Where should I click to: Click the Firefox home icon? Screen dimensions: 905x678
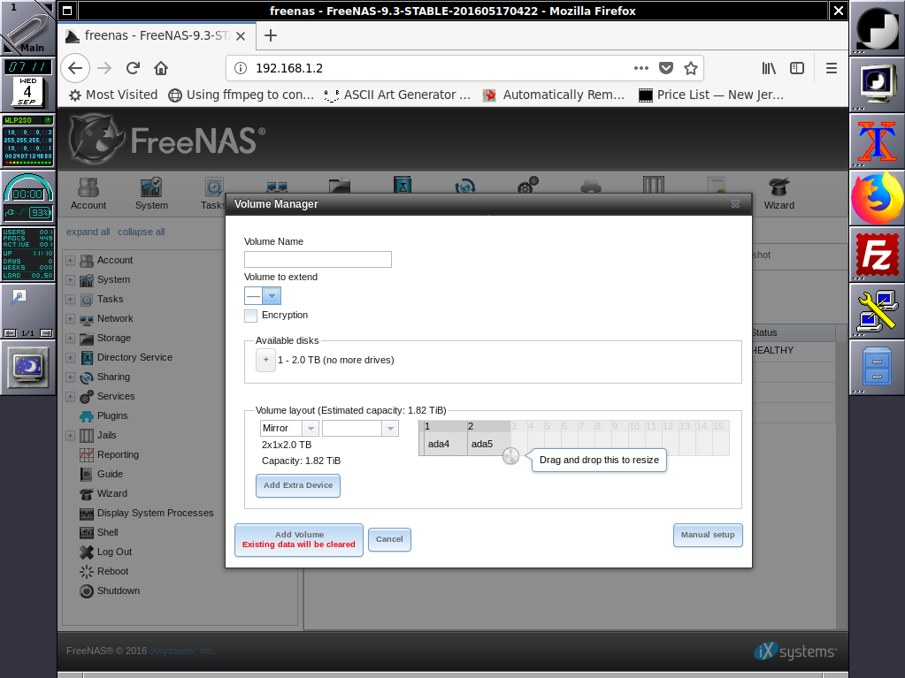[x=161, y=68]
